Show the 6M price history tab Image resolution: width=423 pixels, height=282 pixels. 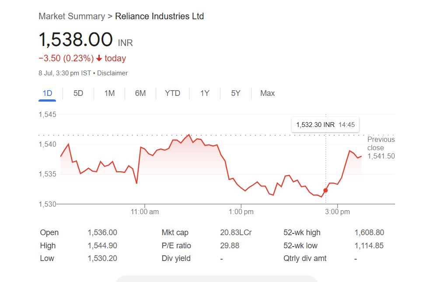click(140, 93)
